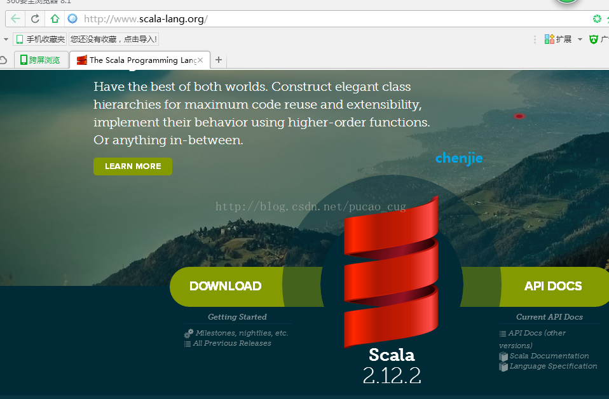Open the Getting Started link
The width and height of the screenshot is (609, 399).
pyautogui.click(x=237, y=316)
